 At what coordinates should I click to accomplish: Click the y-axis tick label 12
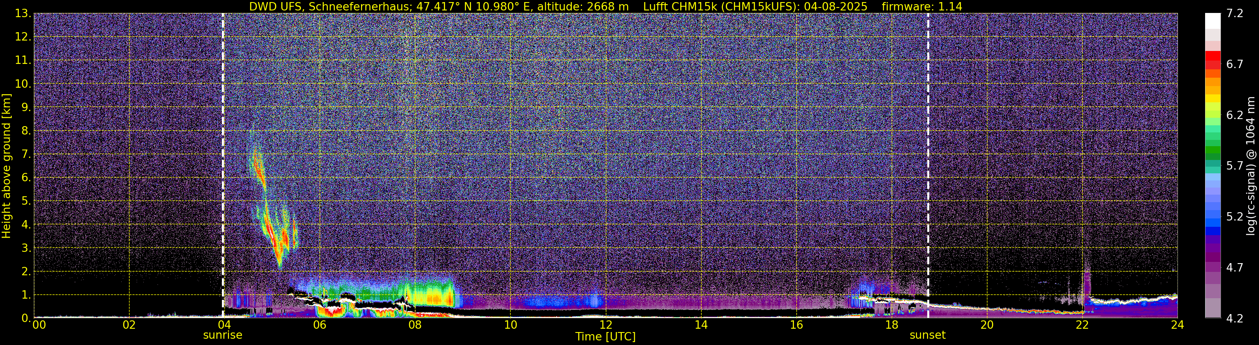(22, 37)
